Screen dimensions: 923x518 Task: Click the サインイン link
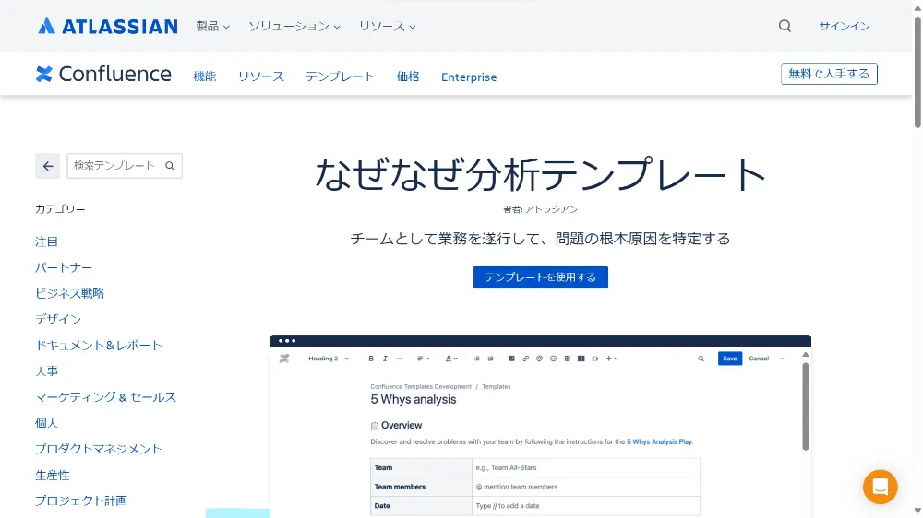(845, 26)
